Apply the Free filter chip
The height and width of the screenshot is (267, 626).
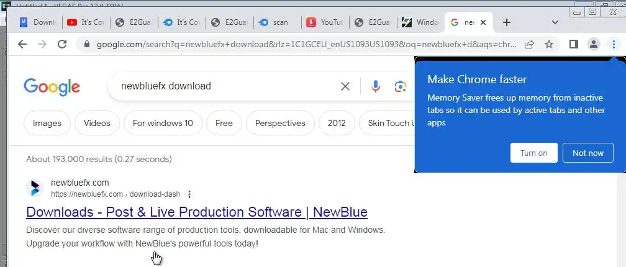pos(224,123)
